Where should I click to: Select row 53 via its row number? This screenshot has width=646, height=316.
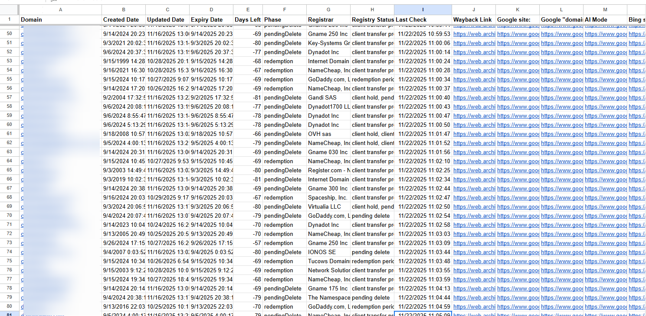(10, 61)
